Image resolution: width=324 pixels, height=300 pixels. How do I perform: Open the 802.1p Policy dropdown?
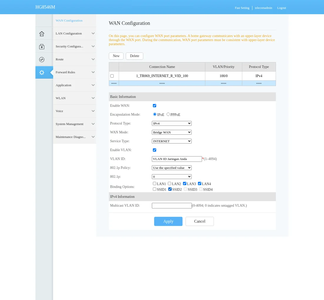171,168
